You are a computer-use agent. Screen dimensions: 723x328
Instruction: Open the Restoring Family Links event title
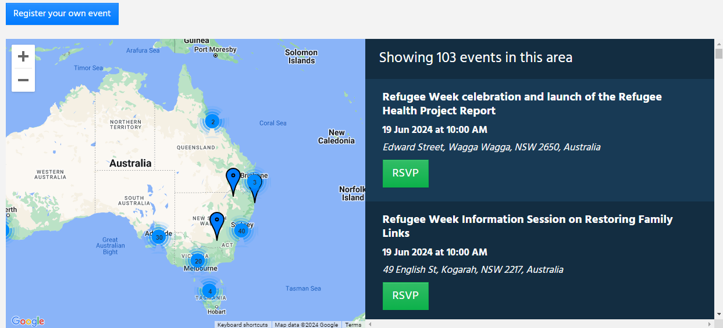click(x=528, y=226)
